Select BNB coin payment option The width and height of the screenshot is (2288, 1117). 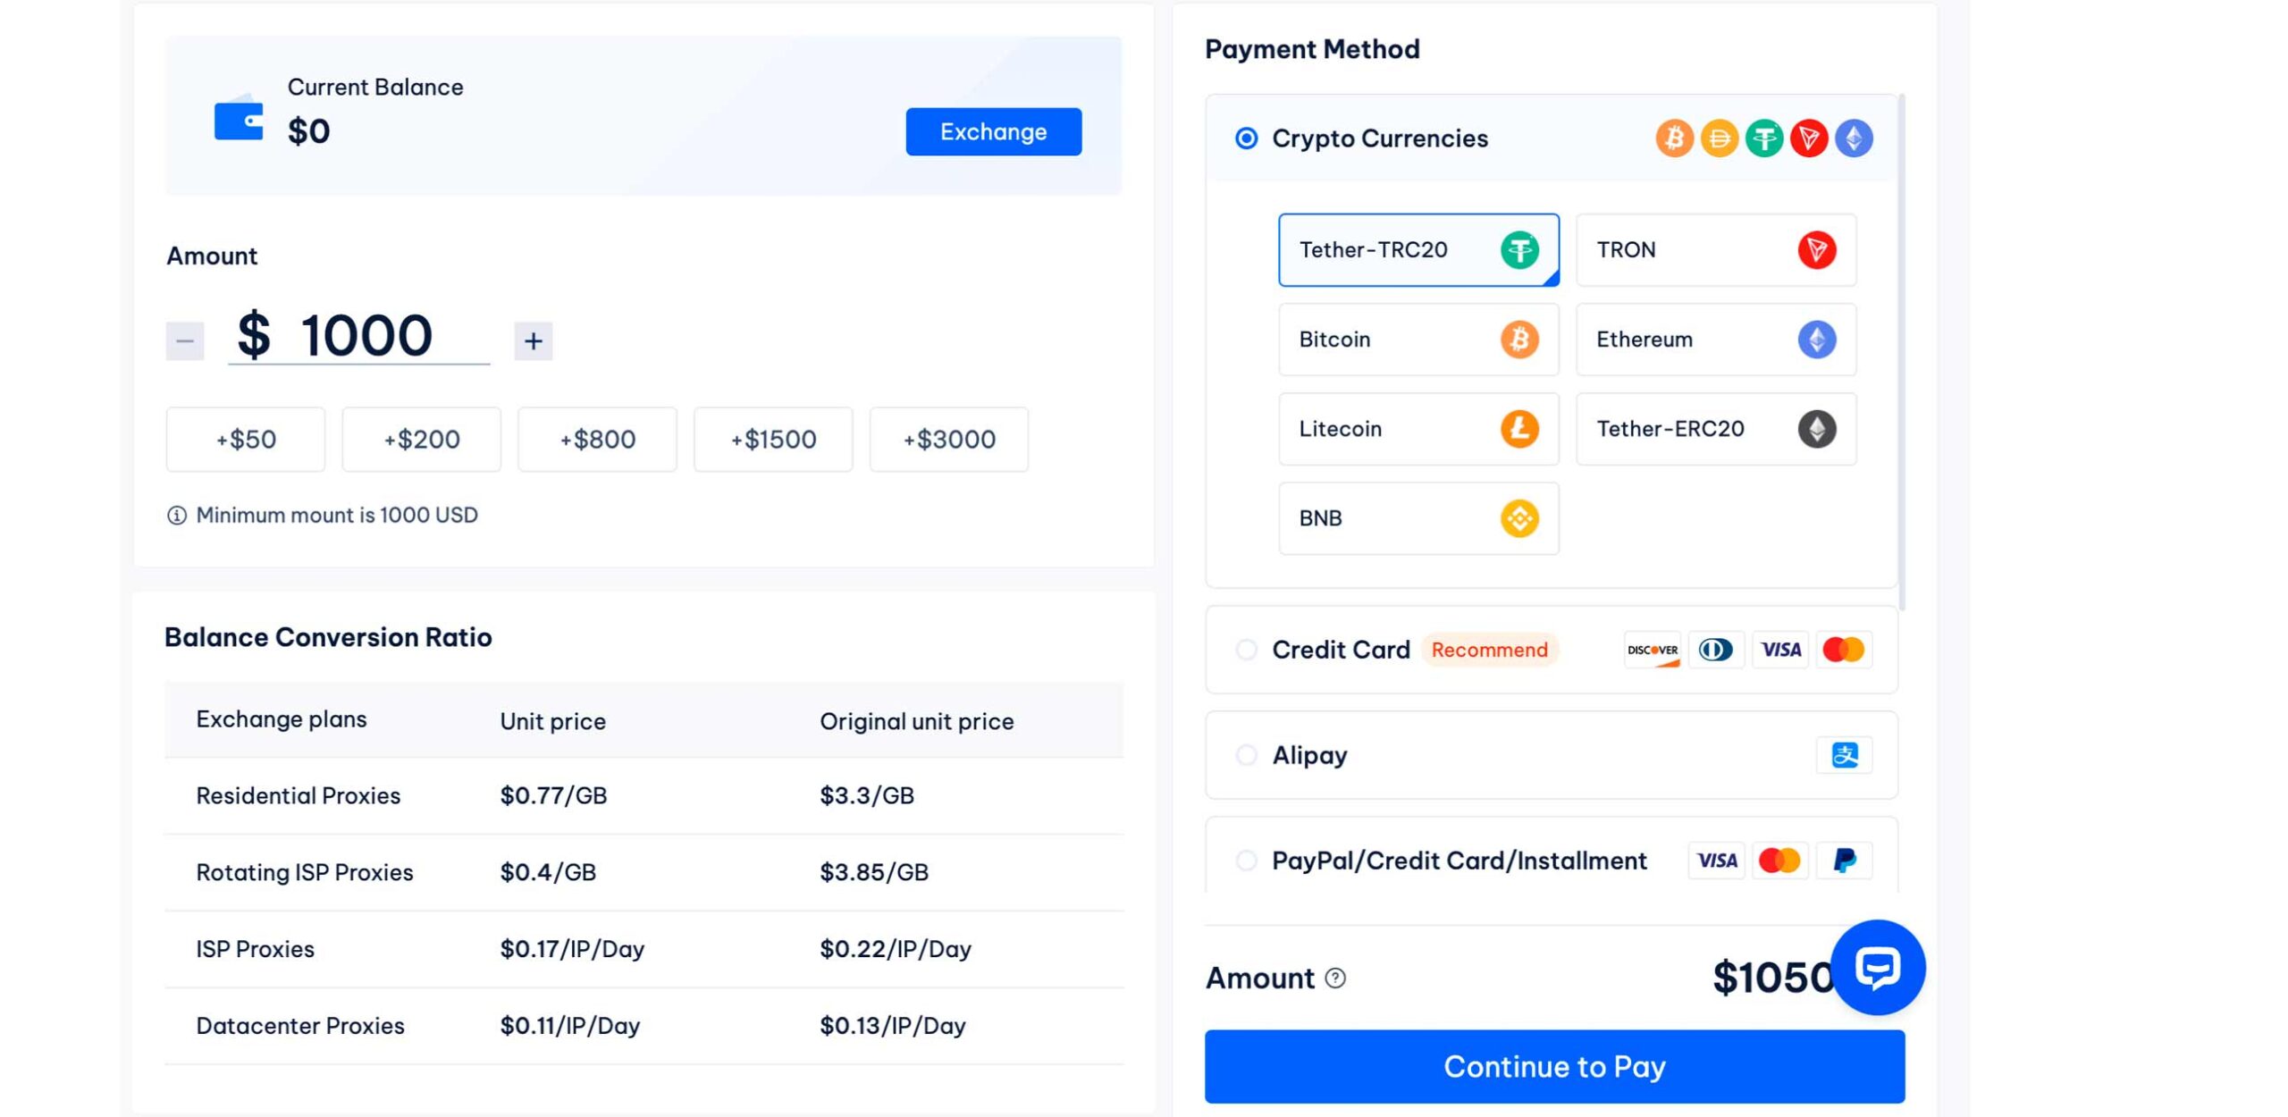coord(1417,518)
